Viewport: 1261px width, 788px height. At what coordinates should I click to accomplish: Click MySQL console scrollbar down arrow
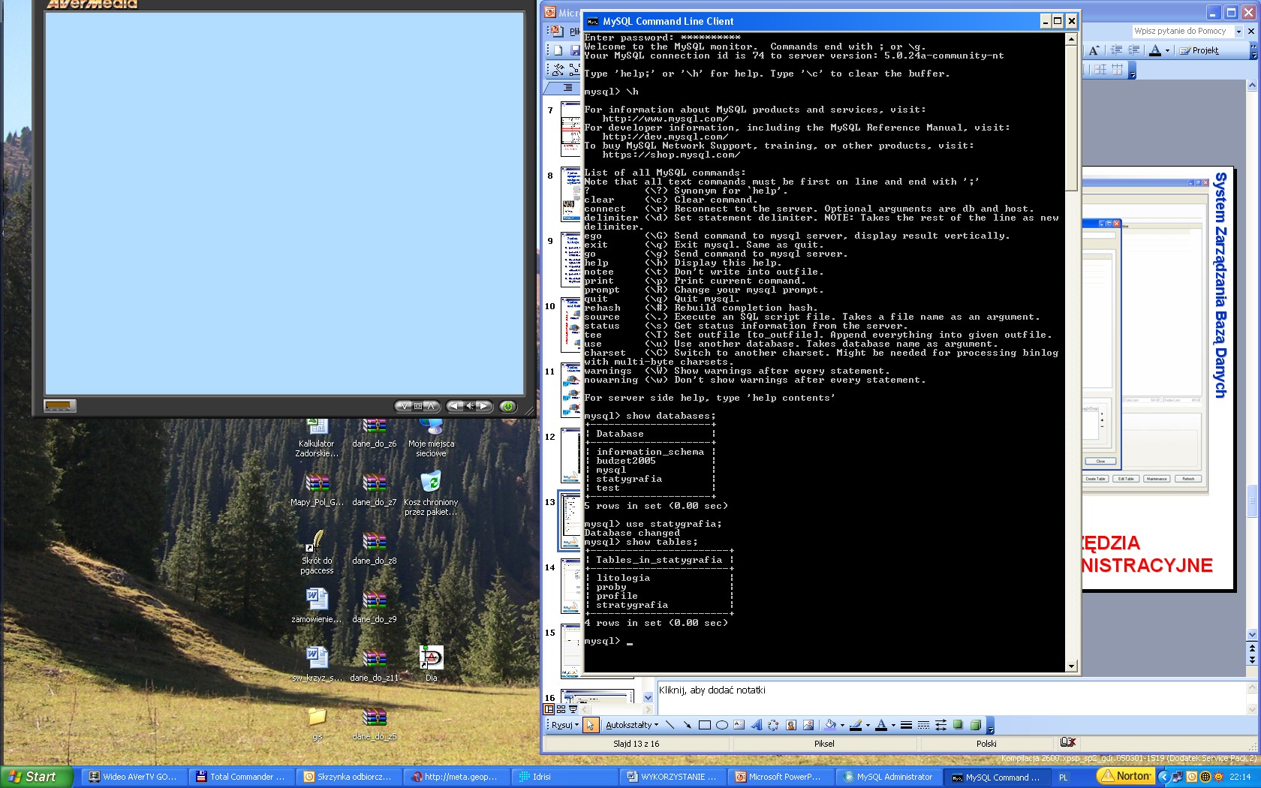(1071, 666)
